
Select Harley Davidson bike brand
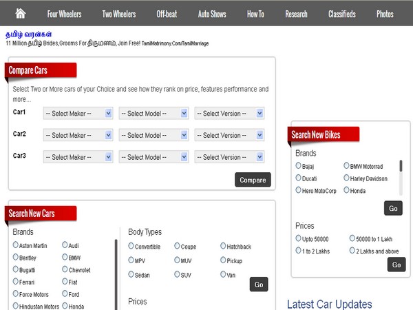point(346,178)
